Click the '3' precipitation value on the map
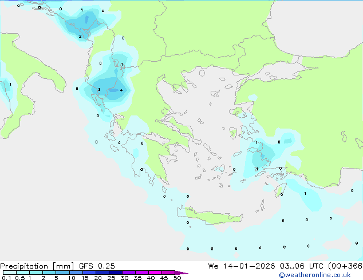This screenshot has width=363, height=280. tap(99, 89)
